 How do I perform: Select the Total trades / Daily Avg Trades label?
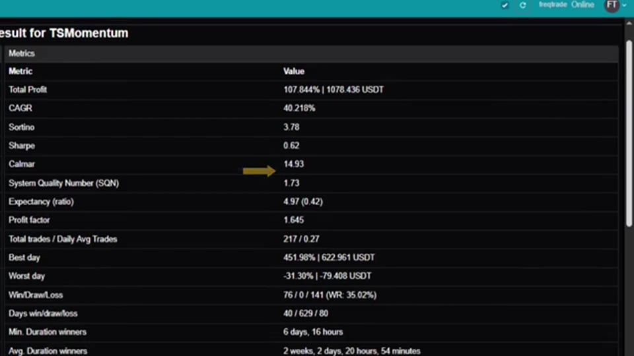63,239
